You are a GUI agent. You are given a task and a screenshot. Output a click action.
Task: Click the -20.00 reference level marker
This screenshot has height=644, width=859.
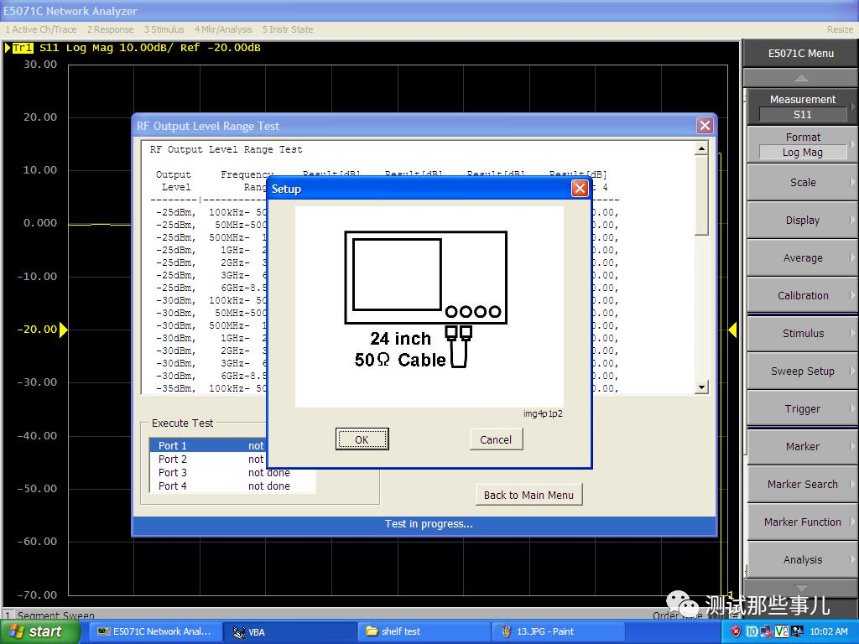(x=63, y=329)
